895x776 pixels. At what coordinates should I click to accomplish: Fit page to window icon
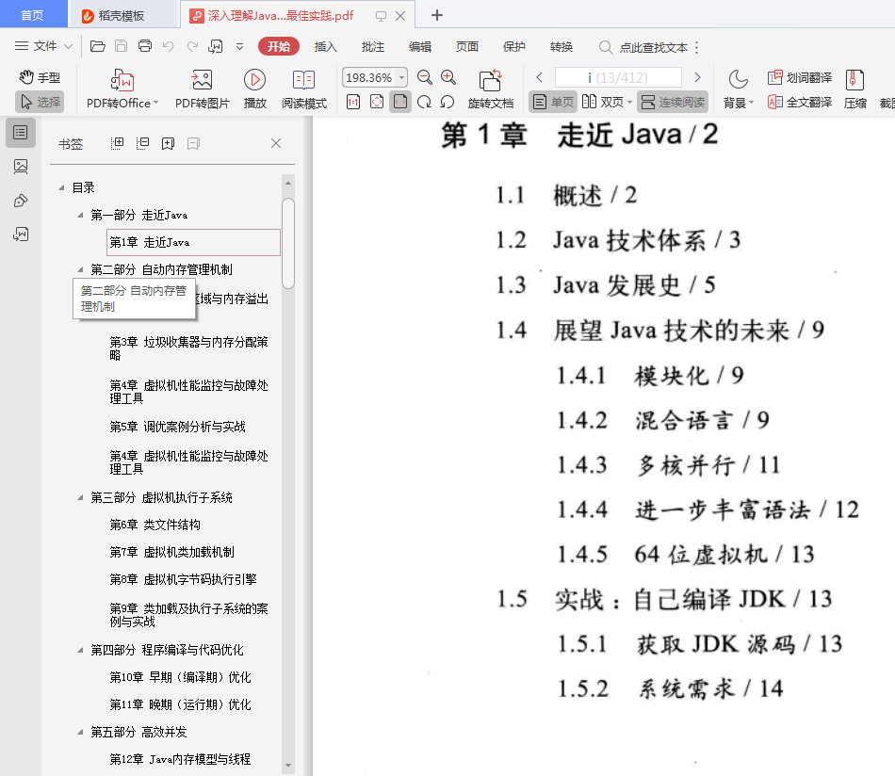(x=377, y=102)
